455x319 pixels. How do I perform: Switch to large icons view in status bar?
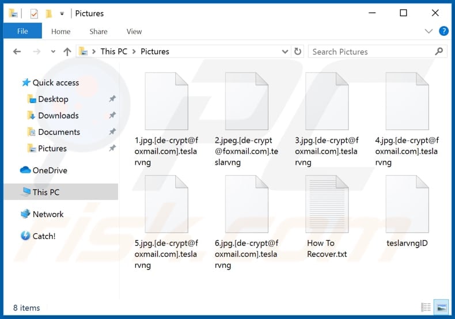441,307
